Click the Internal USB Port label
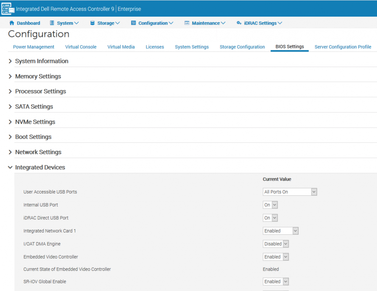 point(40,205)
